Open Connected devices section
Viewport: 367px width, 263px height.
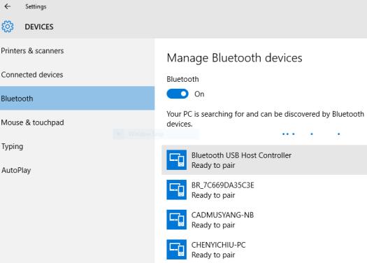tap(77, 74)
